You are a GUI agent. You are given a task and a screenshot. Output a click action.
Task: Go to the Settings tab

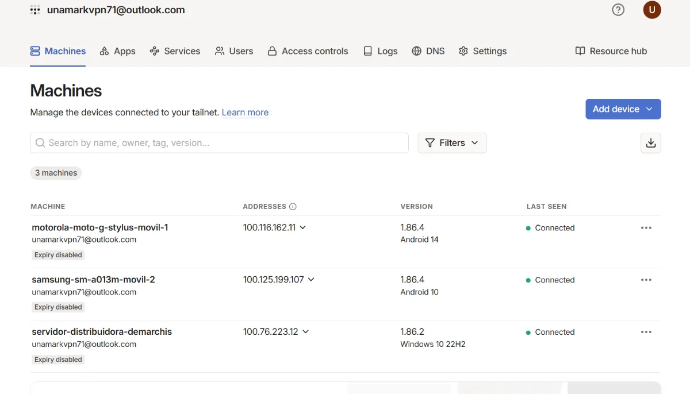coord(482,51)
